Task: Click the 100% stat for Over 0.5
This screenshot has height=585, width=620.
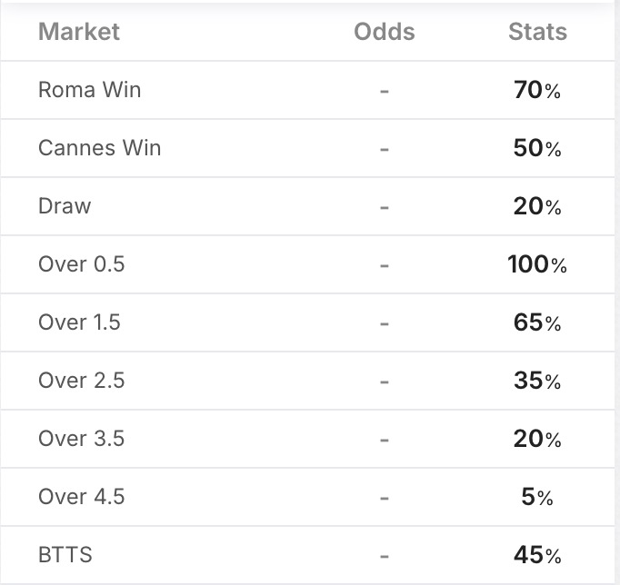Action: 537,264
